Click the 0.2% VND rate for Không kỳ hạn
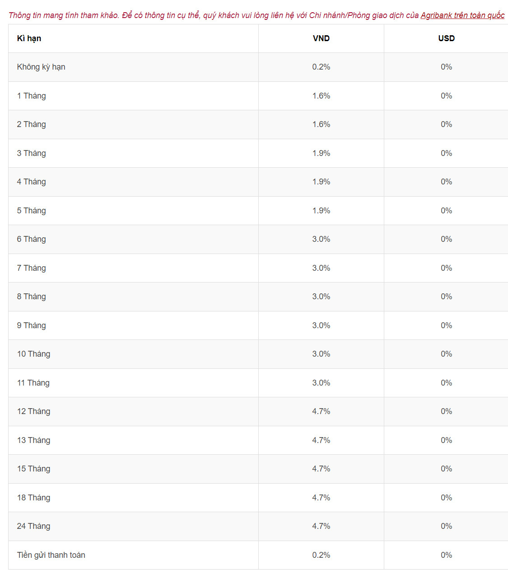Viewport: 508px width, 570px height. point(321,67)
